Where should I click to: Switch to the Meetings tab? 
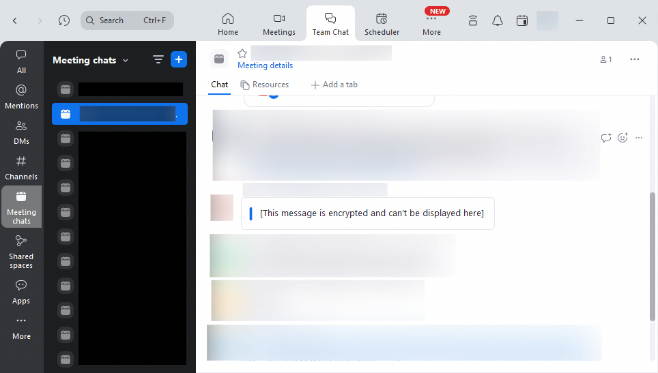[279, 24]
